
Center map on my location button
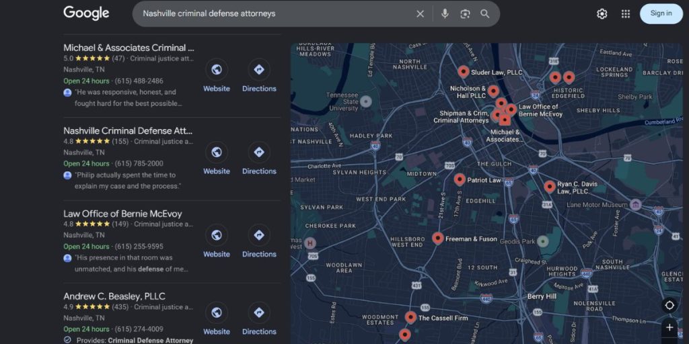pos(669,305)
